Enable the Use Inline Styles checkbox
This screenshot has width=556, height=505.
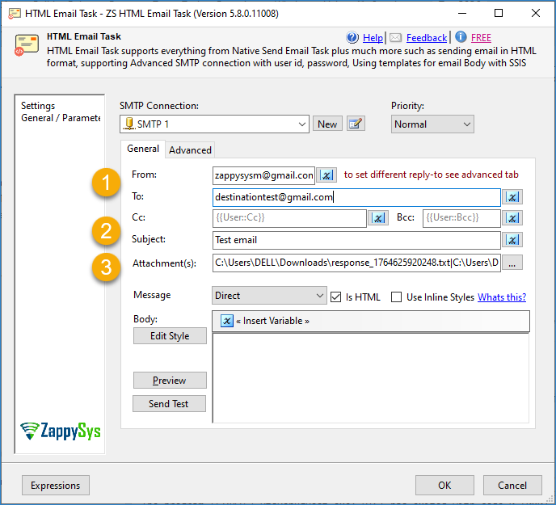(x=396, y=297)
